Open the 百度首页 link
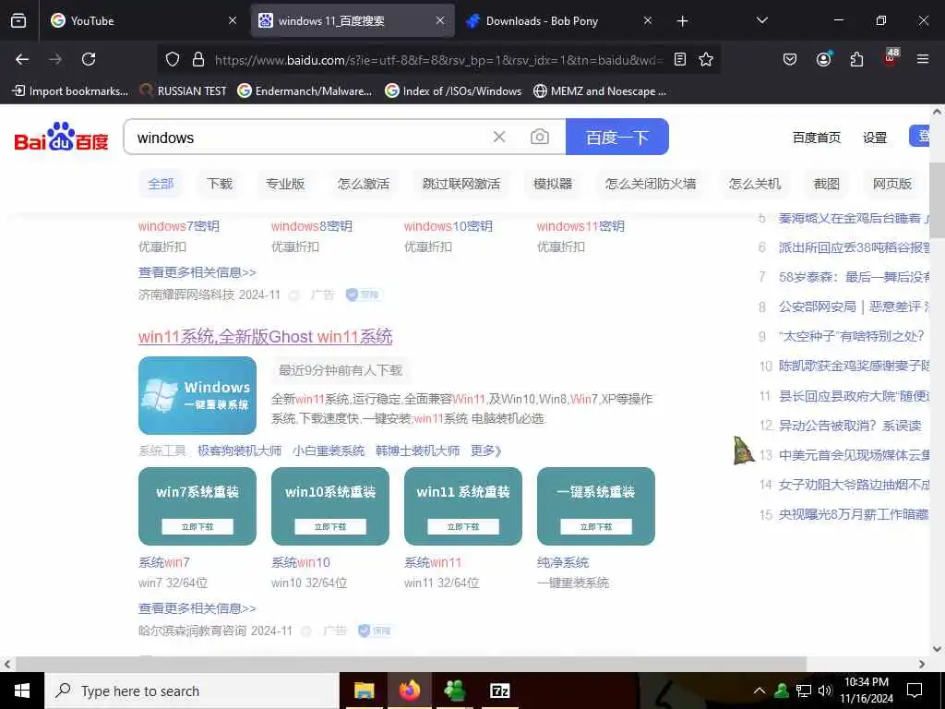 click(x=816, y=138)
